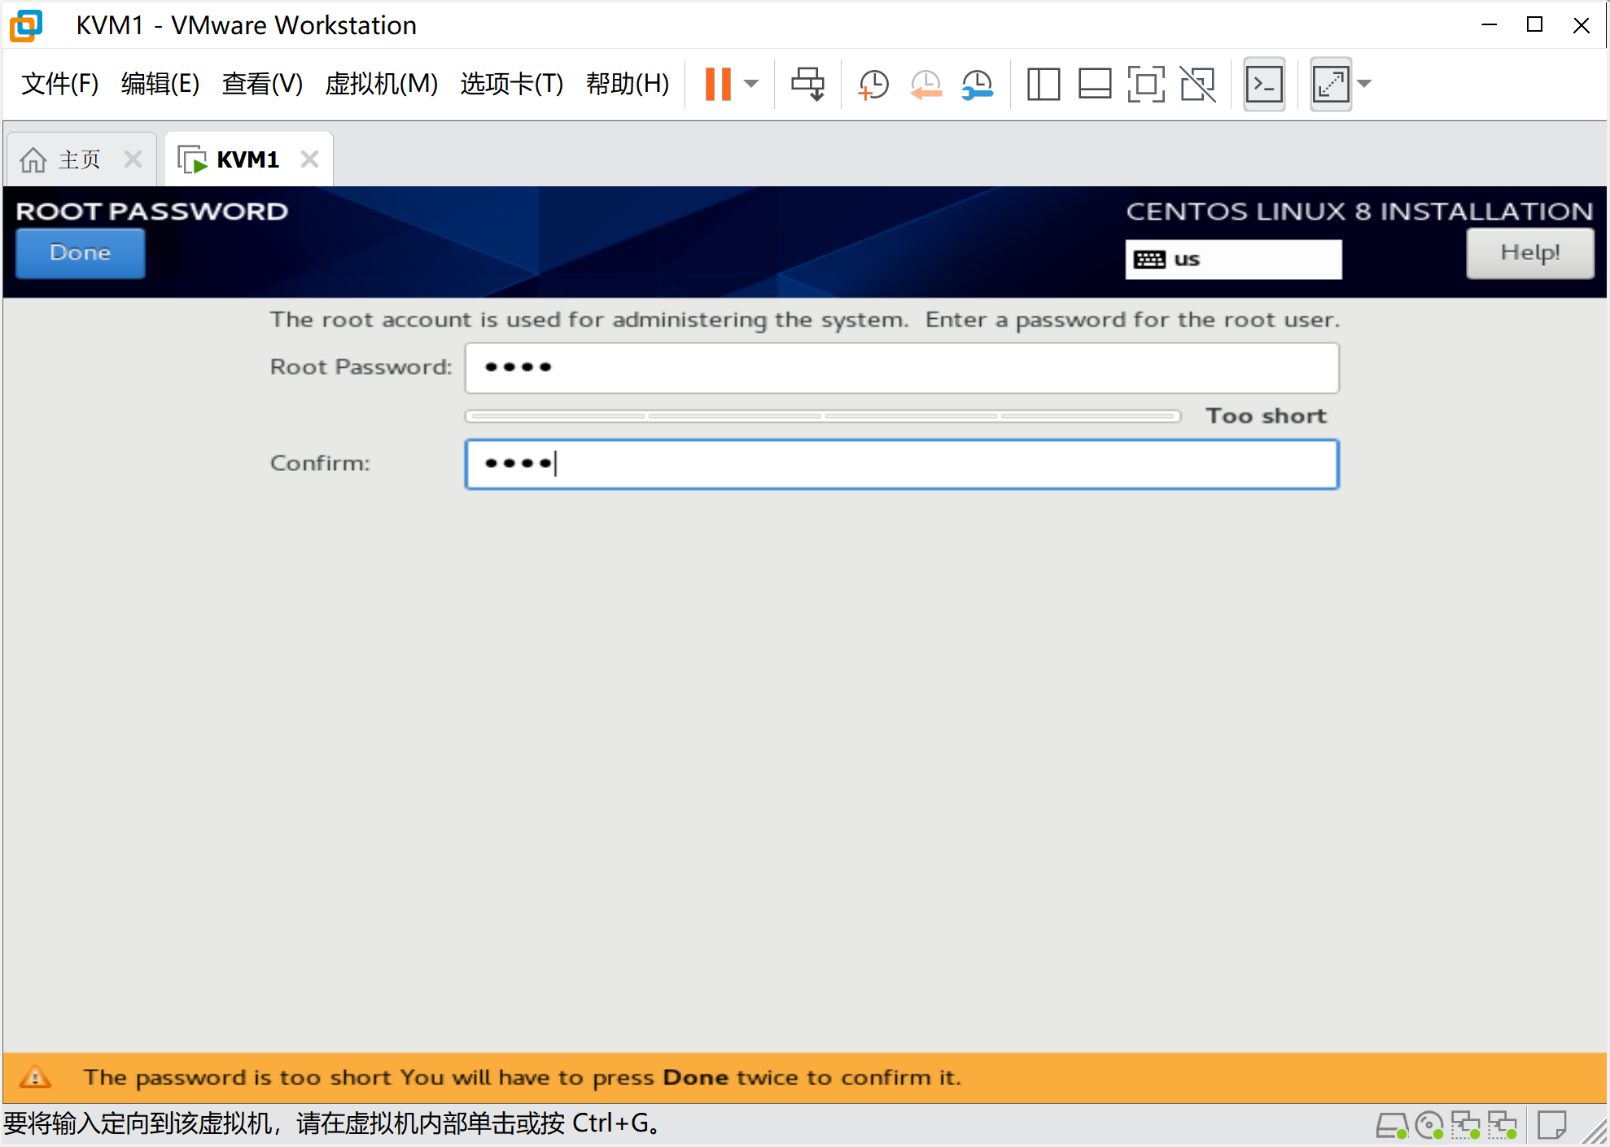Click the CD/DVD drive status icon
The height and width of the screenshot is (1147, 1610).
pyautogui.click(x=1429, y=1126)
